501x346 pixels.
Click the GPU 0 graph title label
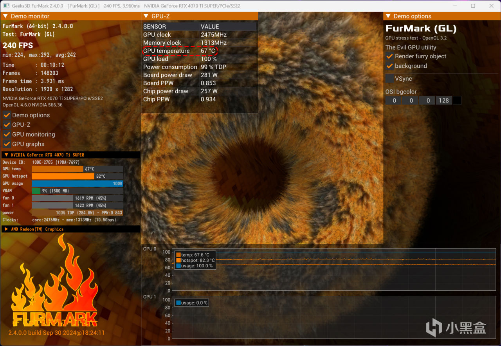150,249
